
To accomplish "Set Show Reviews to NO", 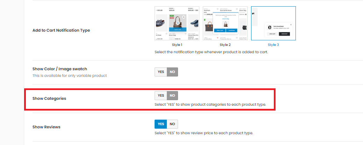I will pyautogui.click(x=172, y=124).
